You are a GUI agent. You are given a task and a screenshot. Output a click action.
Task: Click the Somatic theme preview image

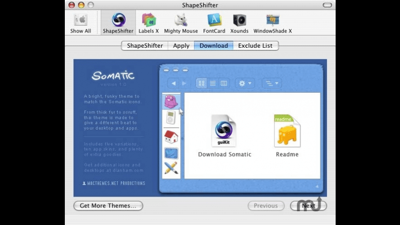click(200, 128)
